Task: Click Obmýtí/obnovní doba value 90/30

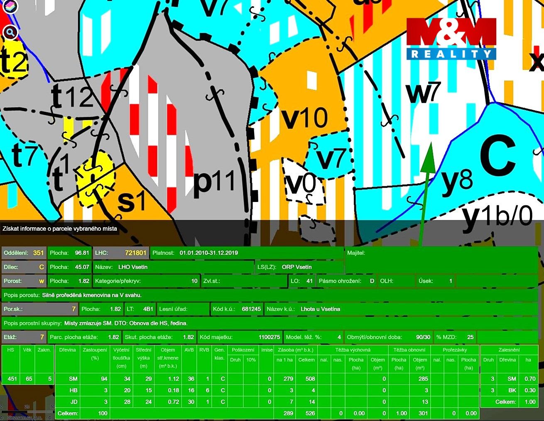Action: point(423,337)
